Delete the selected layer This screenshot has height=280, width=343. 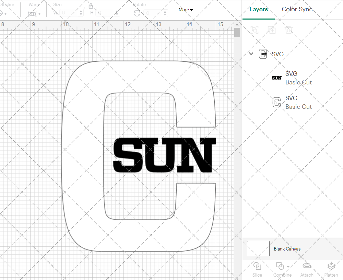(289, 30)
